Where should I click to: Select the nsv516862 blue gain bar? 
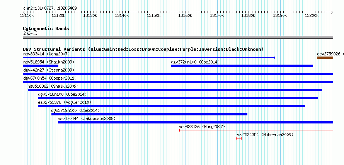click(x=175, y=90)
